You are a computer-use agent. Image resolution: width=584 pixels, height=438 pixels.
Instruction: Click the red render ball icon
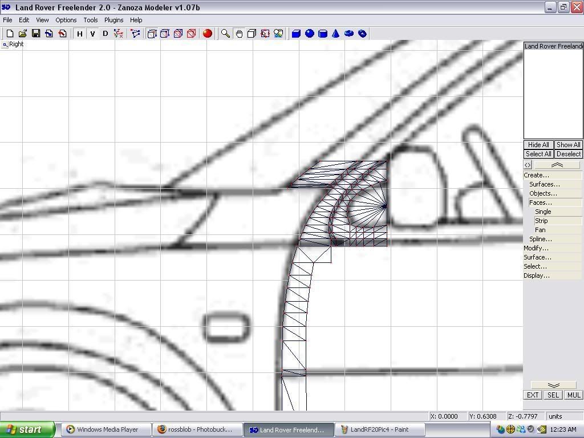[x=208, y=34]
